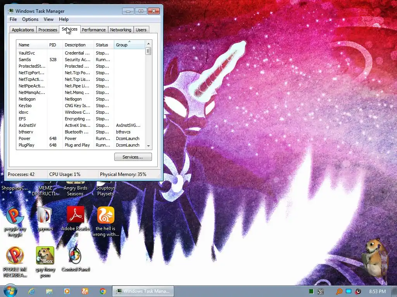397x297 pixels.
Task: Select the SamSs service row
Action: click(81, 60)
